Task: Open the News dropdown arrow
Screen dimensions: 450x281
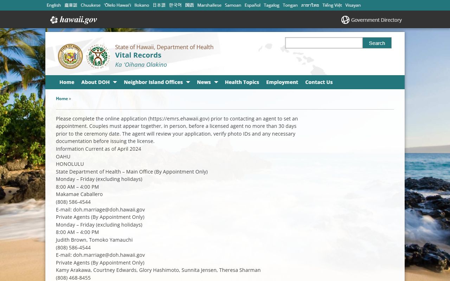Action: [216, 82]
